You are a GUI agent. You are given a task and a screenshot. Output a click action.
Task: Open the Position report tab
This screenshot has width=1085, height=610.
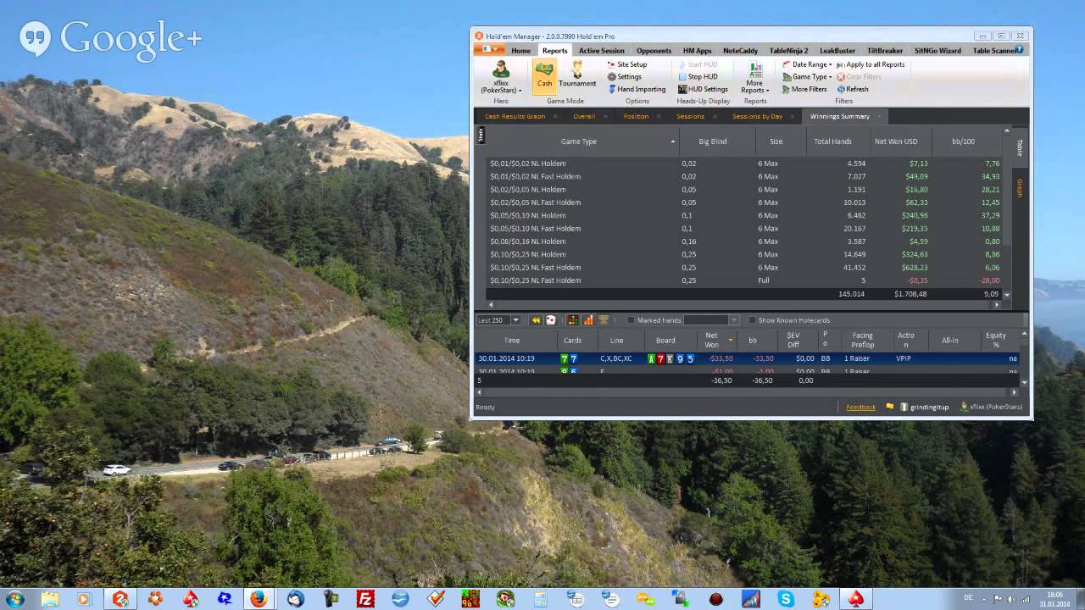tap(636, 116)
